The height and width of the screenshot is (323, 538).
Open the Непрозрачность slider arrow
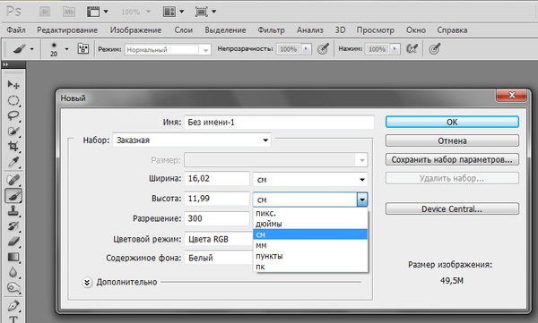coord(307,49)
